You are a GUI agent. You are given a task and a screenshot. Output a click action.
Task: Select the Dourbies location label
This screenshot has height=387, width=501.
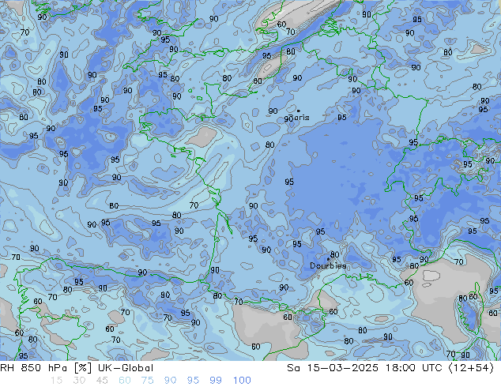[x=328, y=265]
